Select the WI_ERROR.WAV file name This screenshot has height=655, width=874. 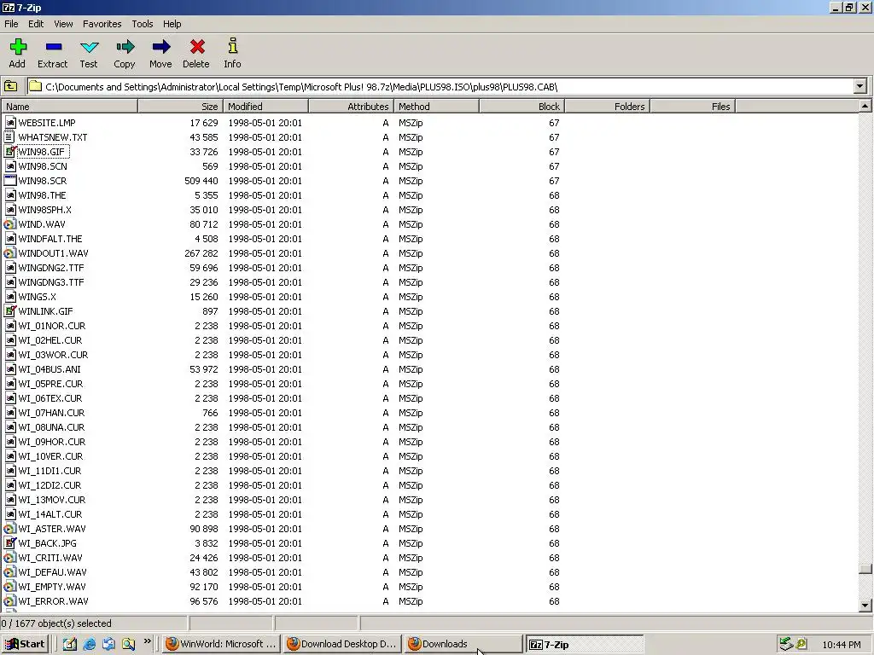click(54, 601)
